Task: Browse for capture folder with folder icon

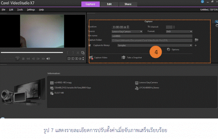Action: tap(197, 40)
